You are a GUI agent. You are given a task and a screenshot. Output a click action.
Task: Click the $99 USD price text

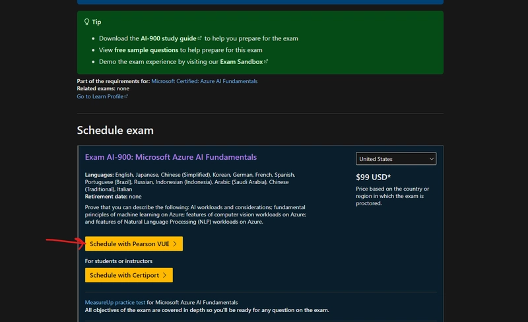click(374, 177)
